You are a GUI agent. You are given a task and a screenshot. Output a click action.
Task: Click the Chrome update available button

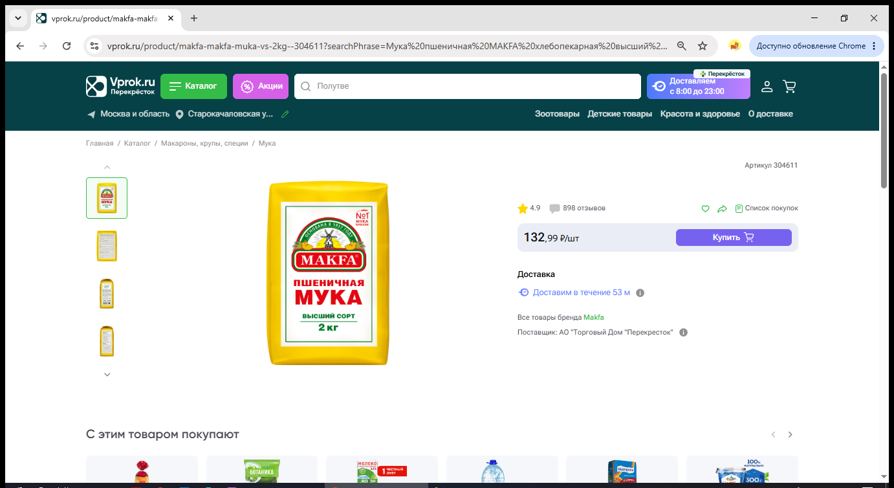(x=816, y=46)
